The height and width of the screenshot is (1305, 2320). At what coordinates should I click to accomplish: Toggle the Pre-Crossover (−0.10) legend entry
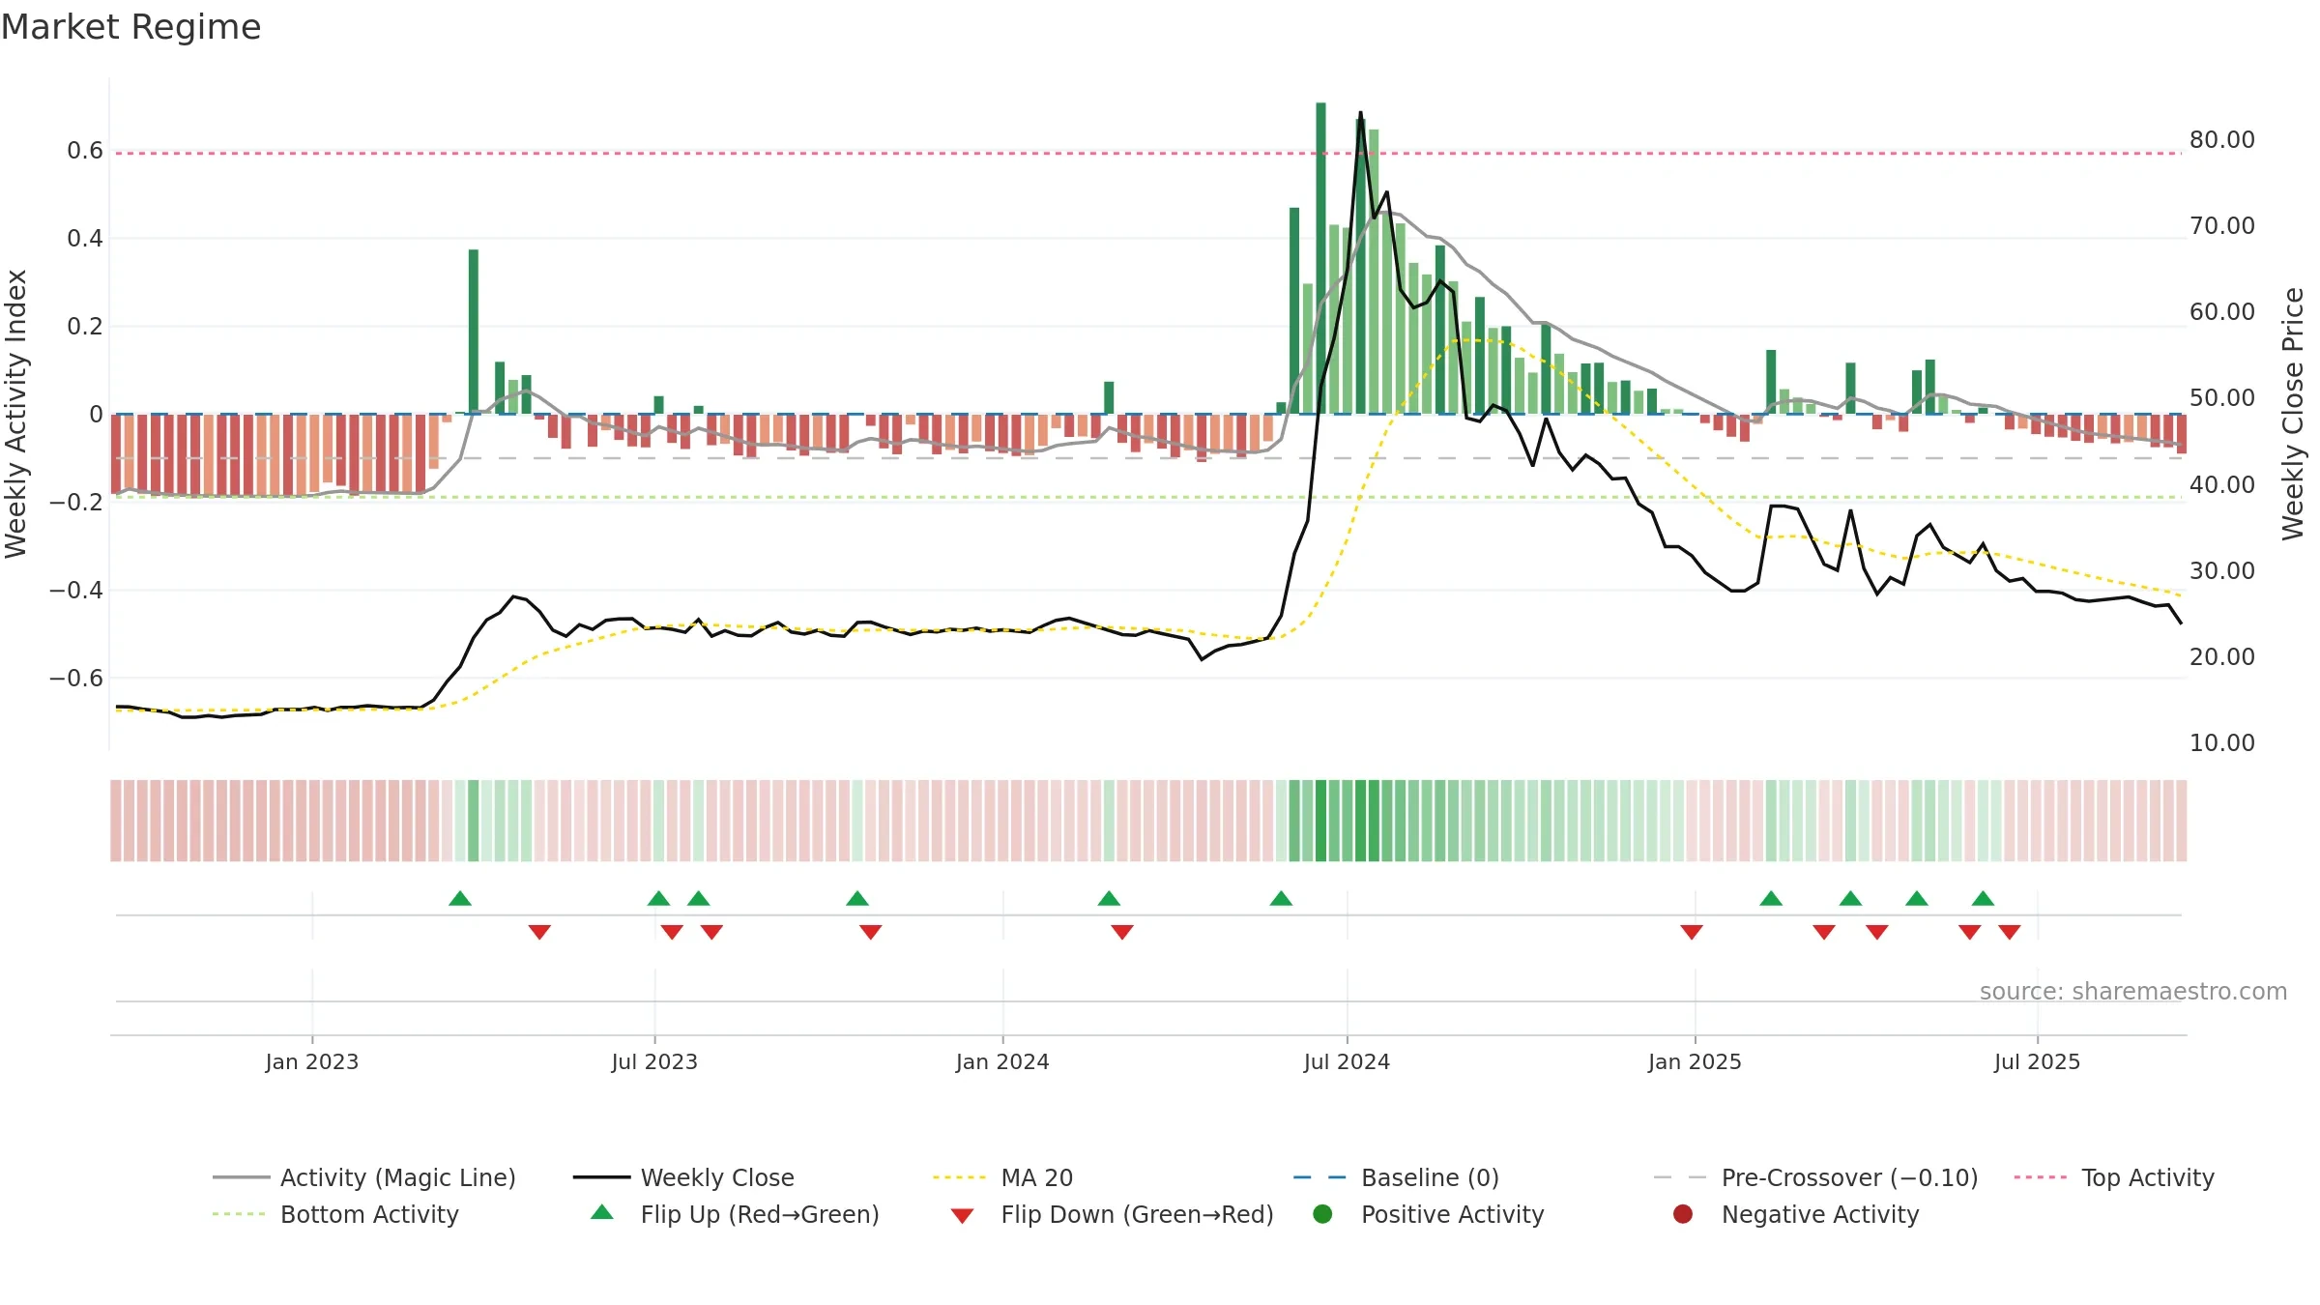(1815, 1178)
